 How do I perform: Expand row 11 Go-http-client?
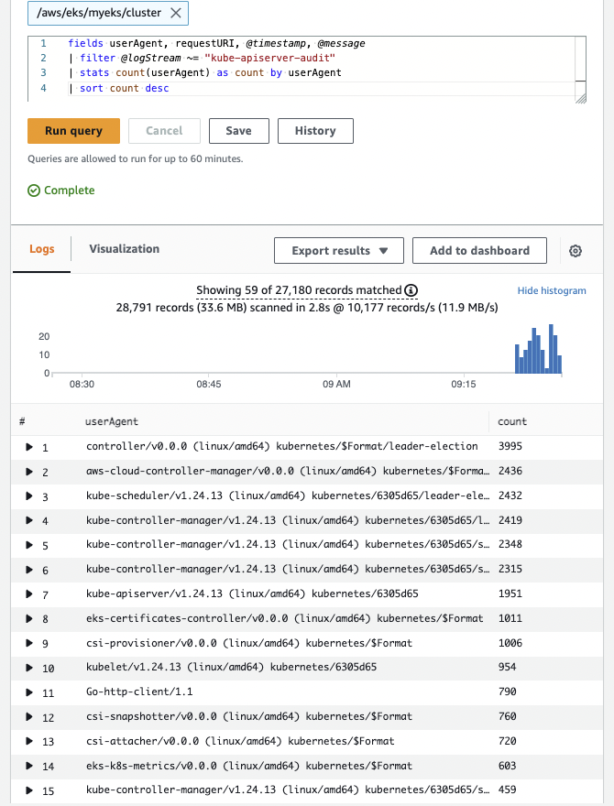click(29, 692)
